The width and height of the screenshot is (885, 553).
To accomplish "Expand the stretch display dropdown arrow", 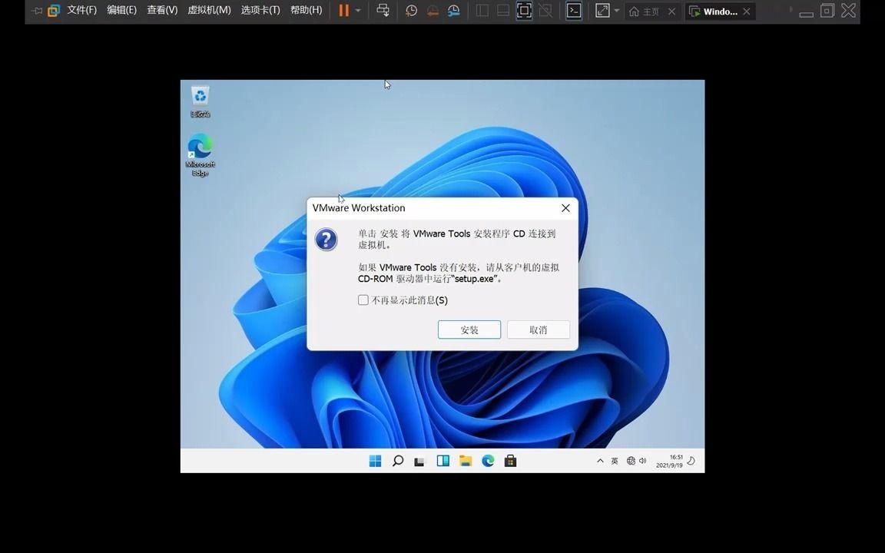I will [616, 11].
